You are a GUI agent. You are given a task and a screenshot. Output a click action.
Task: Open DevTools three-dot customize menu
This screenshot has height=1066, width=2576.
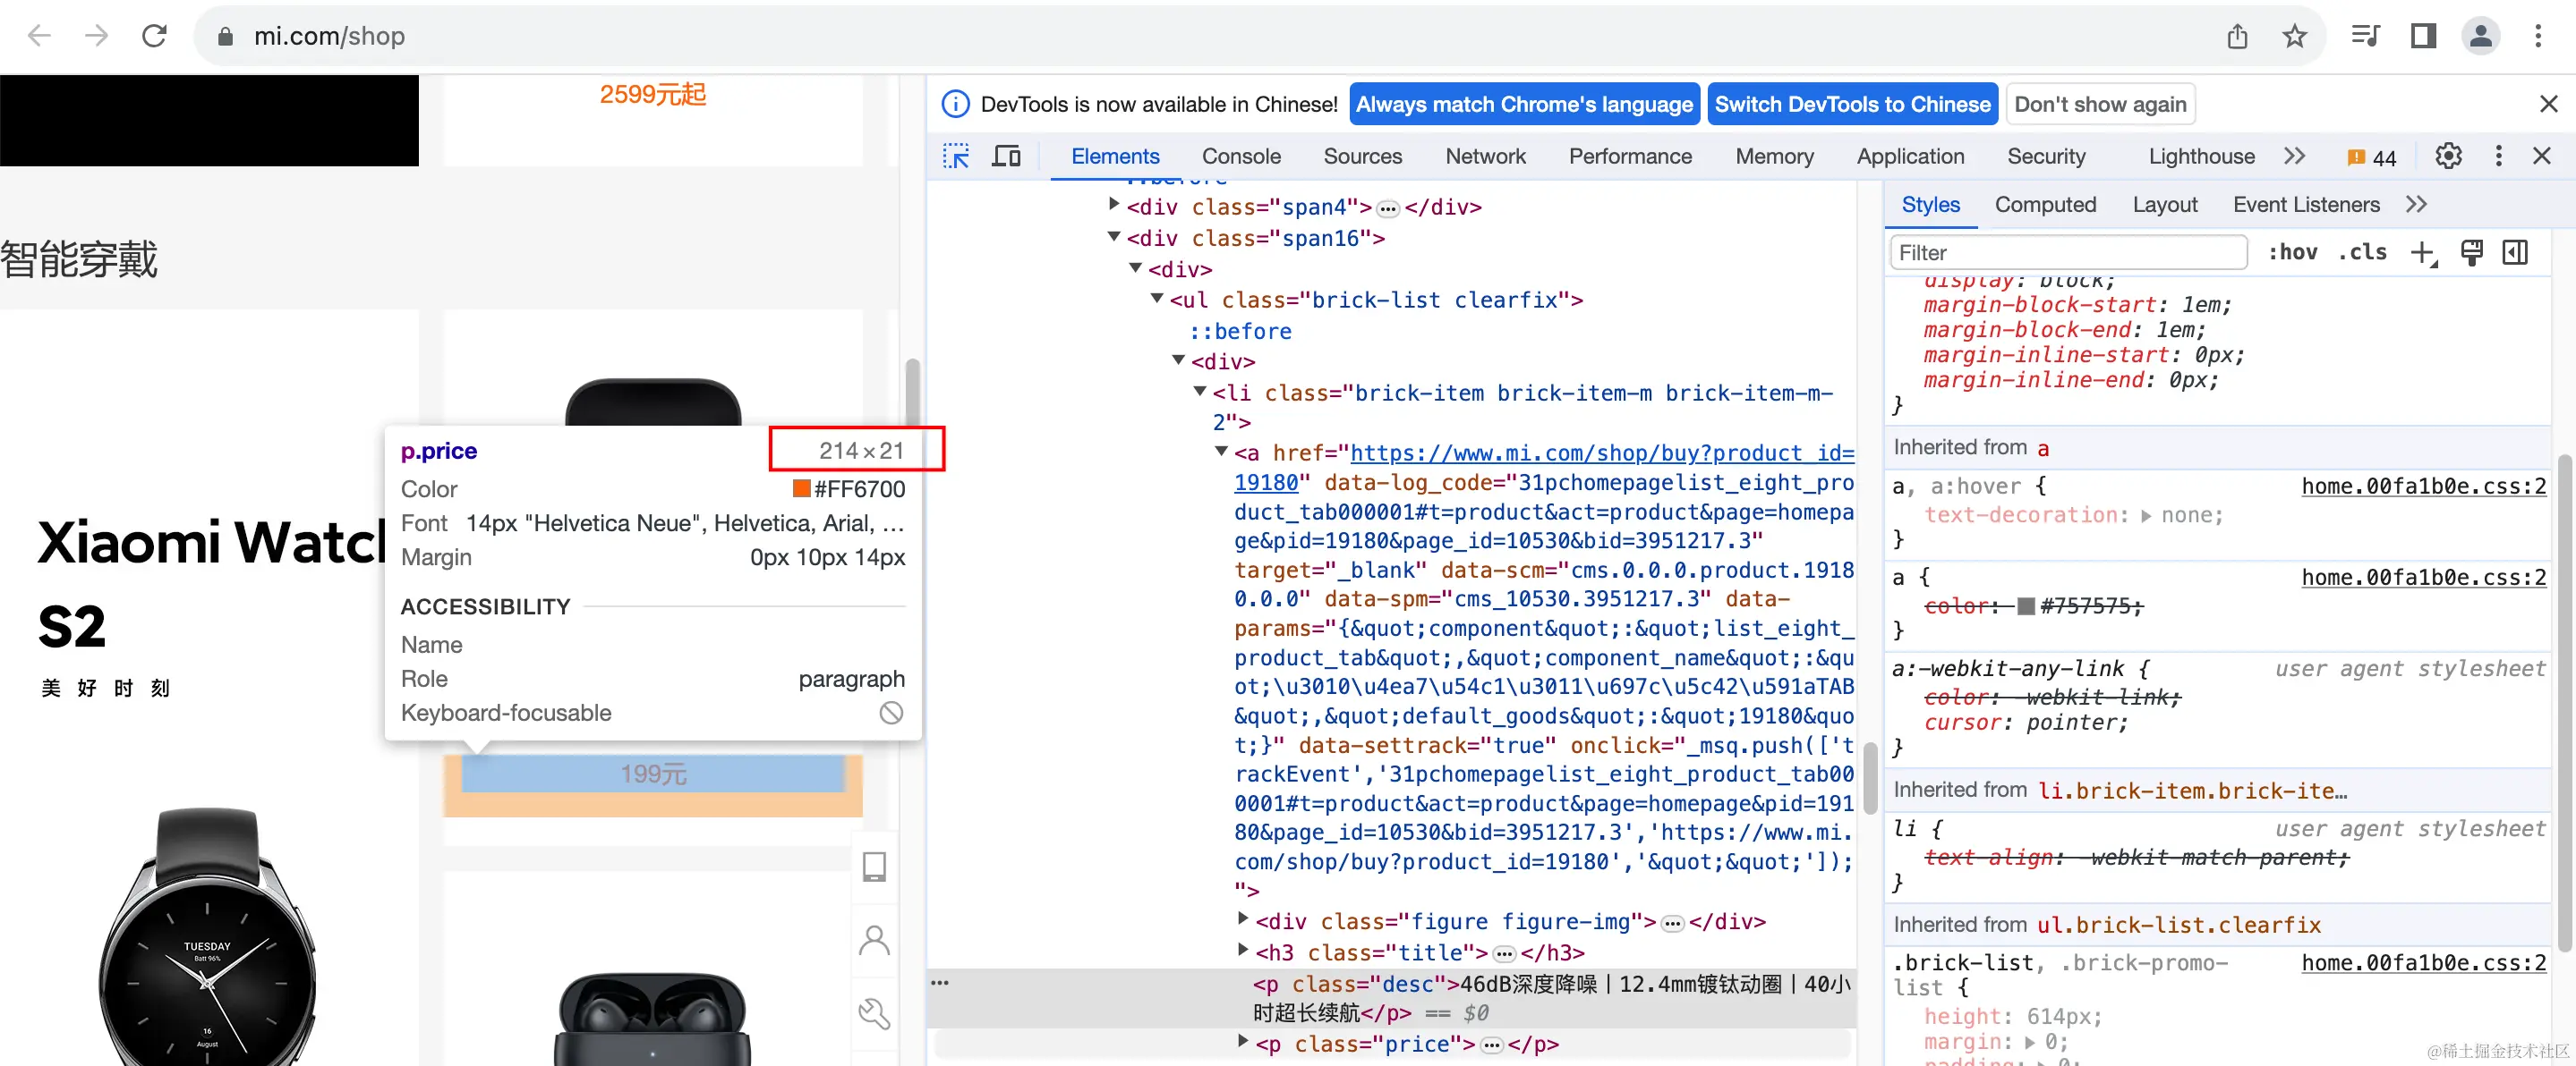(x=2498, y=156)
